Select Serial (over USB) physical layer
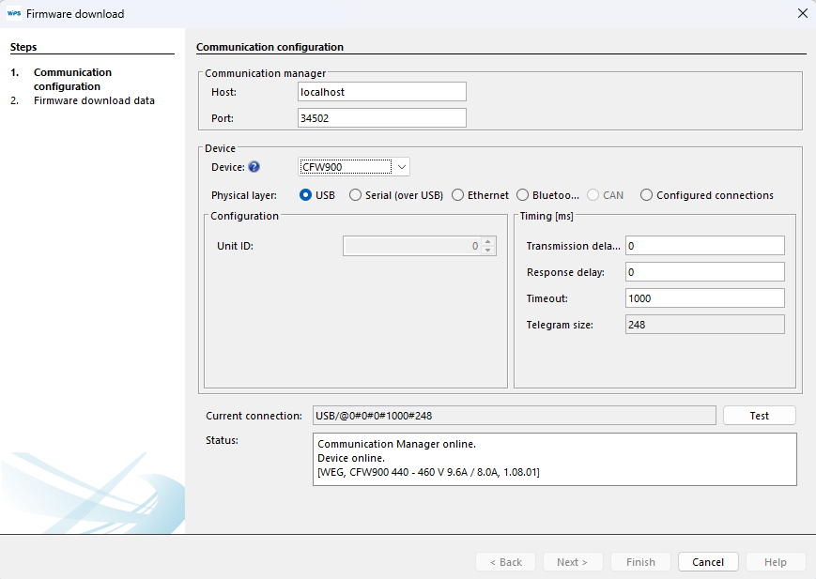This screenshot has height=579, width=816. point(355,195)
